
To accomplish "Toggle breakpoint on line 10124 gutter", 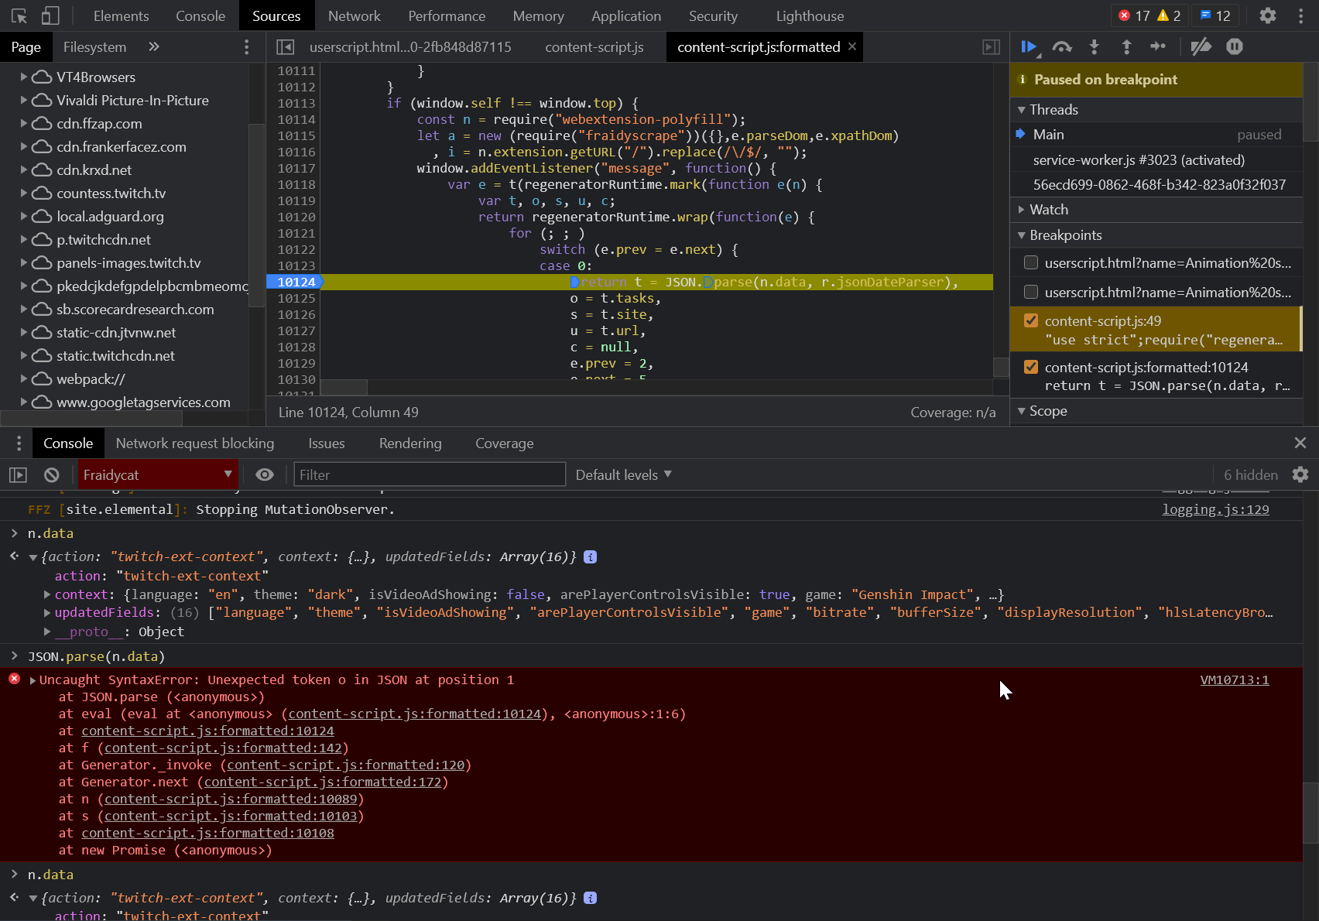I will pos(296,282).
